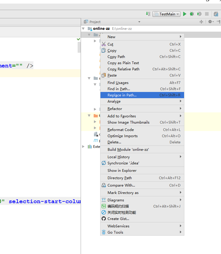
Task: Open Find in Path...
Action: [x=142, y=89]
